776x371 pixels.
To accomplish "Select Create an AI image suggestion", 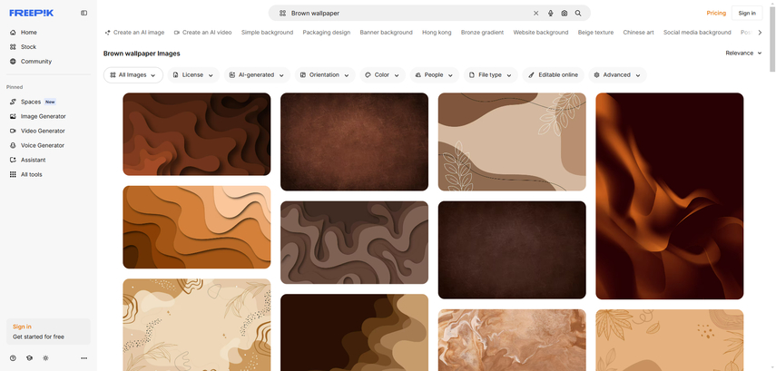I will 134,33.
